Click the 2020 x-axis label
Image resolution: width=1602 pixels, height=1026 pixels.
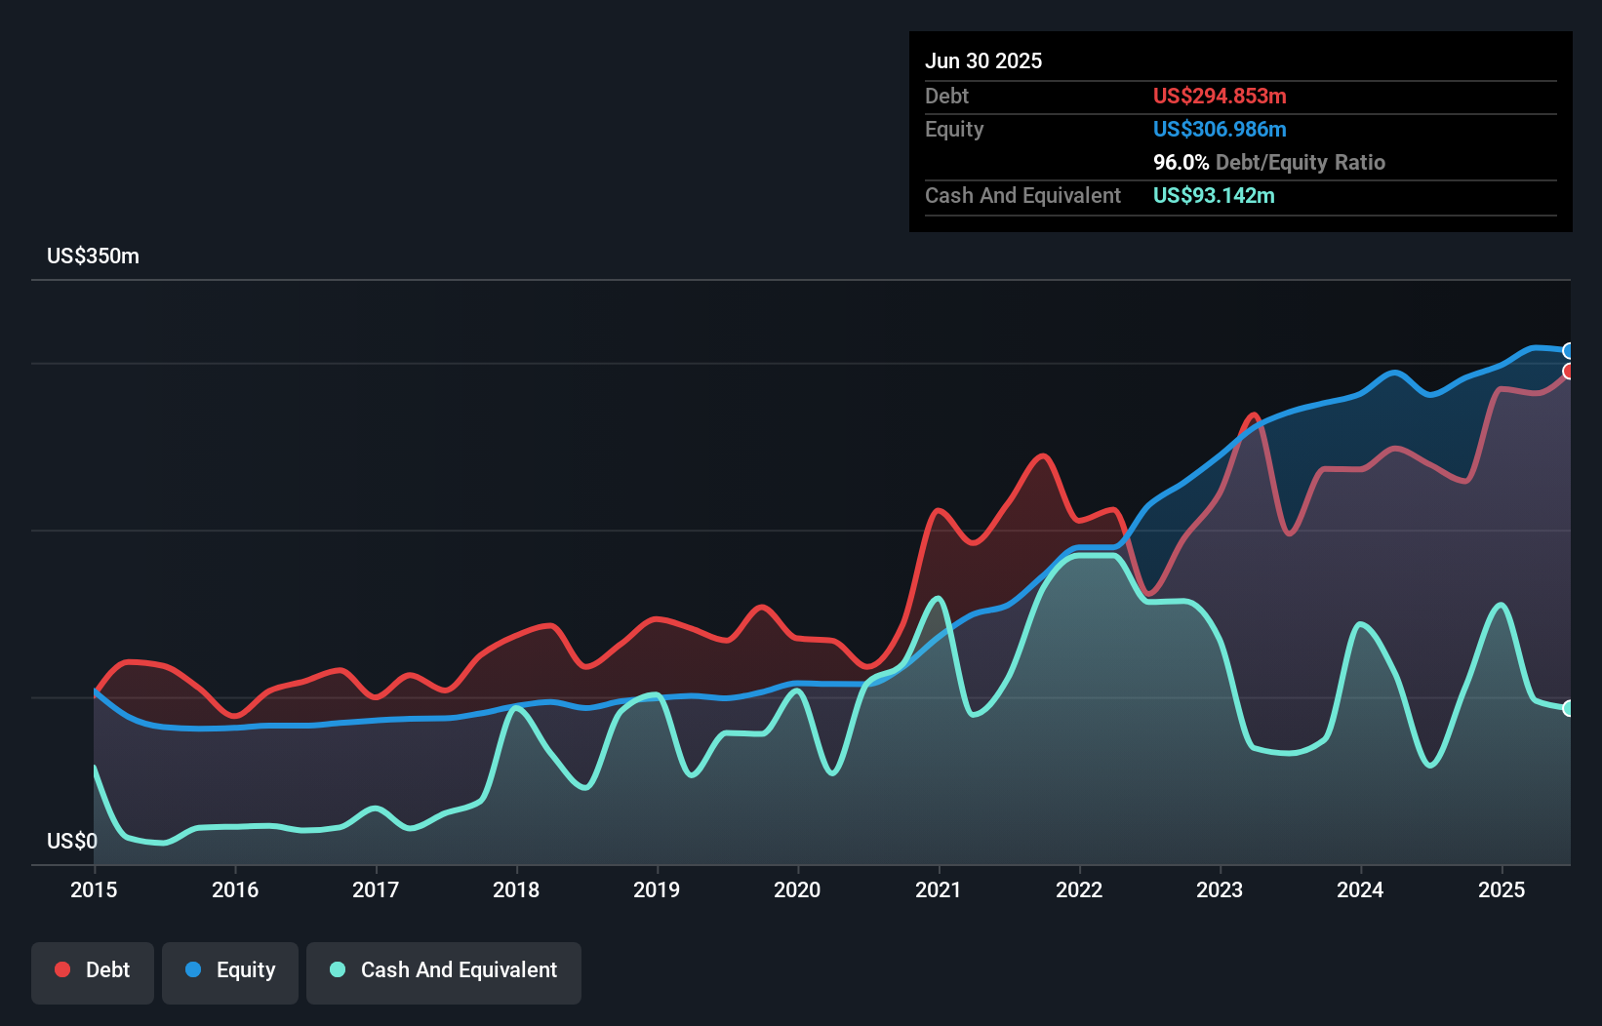(797, 889)
